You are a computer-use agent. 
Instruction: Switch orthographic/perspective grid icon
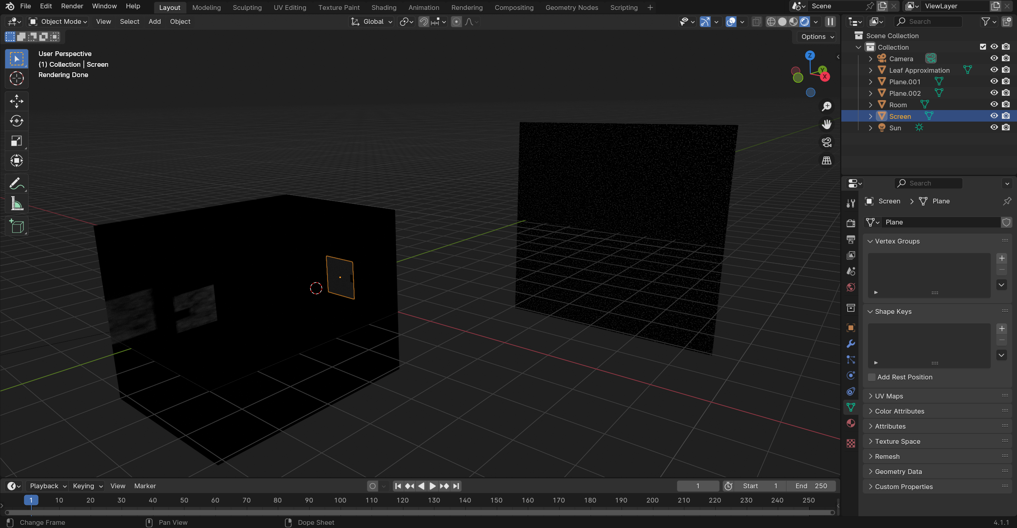827,161
